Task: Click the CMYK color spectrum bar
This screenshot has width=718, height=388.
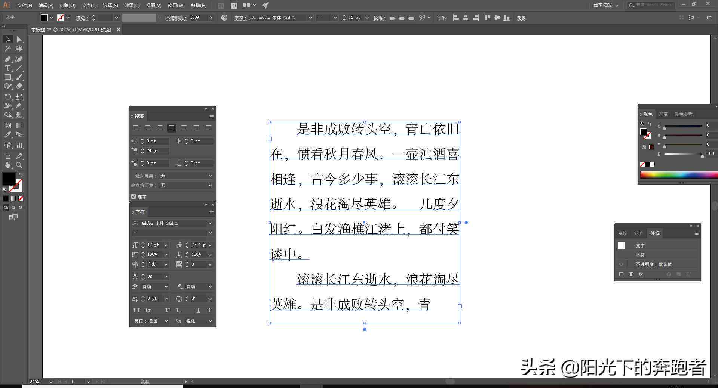Action: [679, 175]
